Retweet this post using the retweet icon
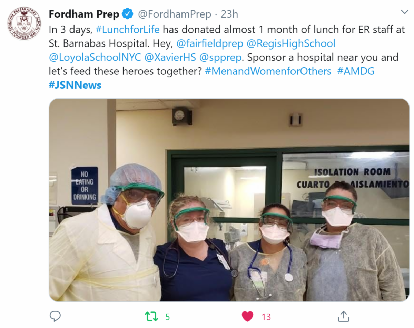 (x=151, y=316)
